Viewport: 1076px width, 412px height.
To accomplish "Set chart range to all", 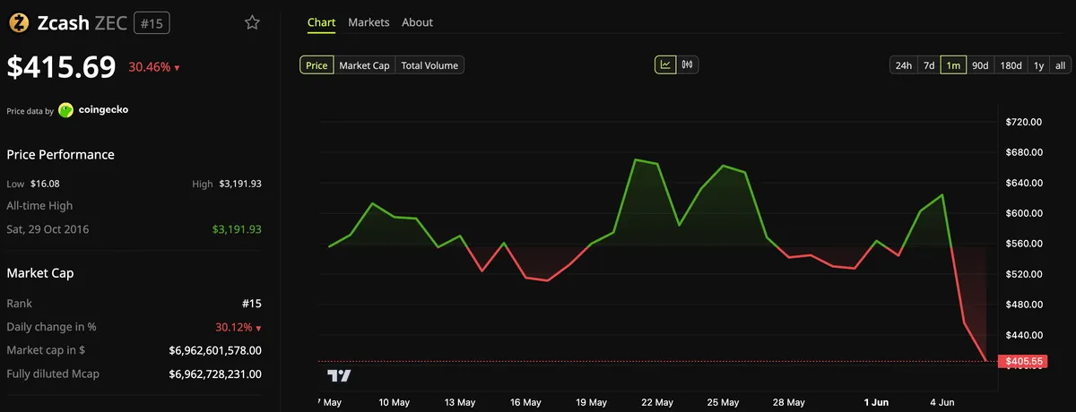I will click(1060, 64).
